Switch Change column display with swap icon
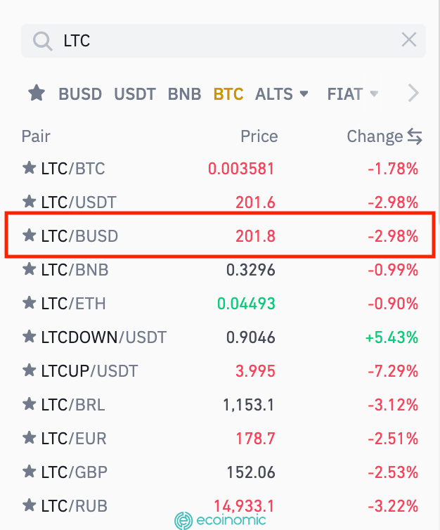The height and width of the screenshot is (530, 440). pyautogui.click(x=414, y=136)
